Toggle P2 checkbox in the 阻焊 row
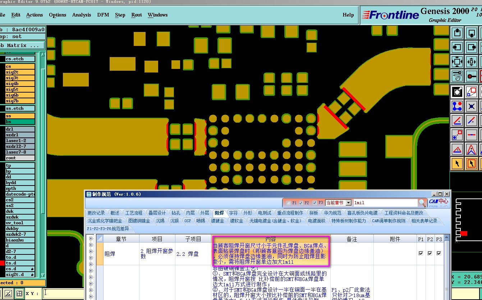Viewport: 482px width, 300px height. pyautogui.click(x=430, y=253)
